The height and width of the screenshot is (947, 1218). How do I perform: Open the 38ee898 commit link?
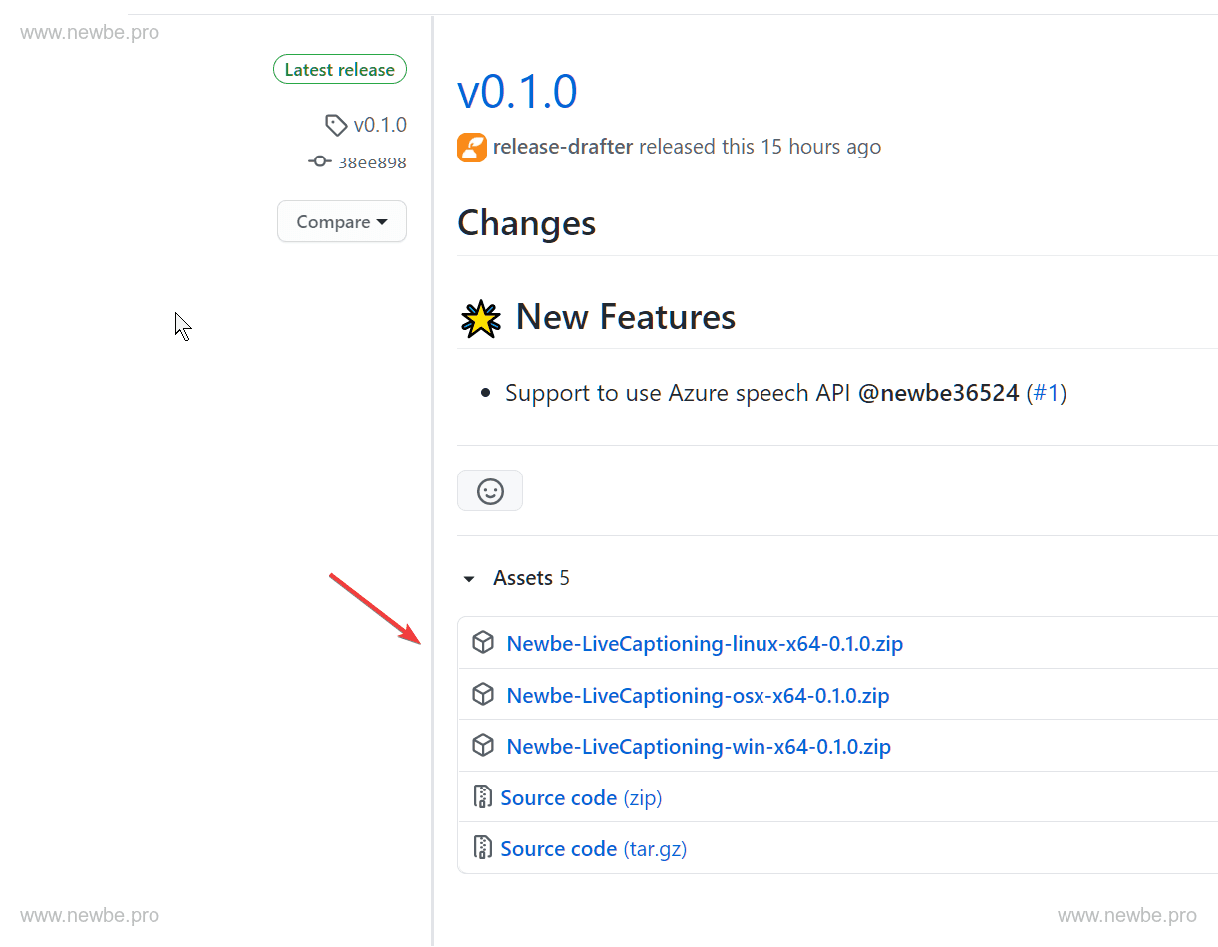[x=371, y=162]
